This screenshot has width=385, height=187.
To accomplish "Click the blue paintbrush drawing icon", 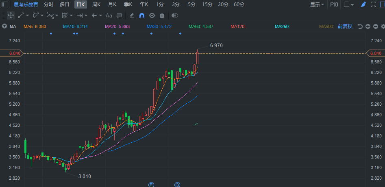I will pyautogui.click(x=363, y=4).
